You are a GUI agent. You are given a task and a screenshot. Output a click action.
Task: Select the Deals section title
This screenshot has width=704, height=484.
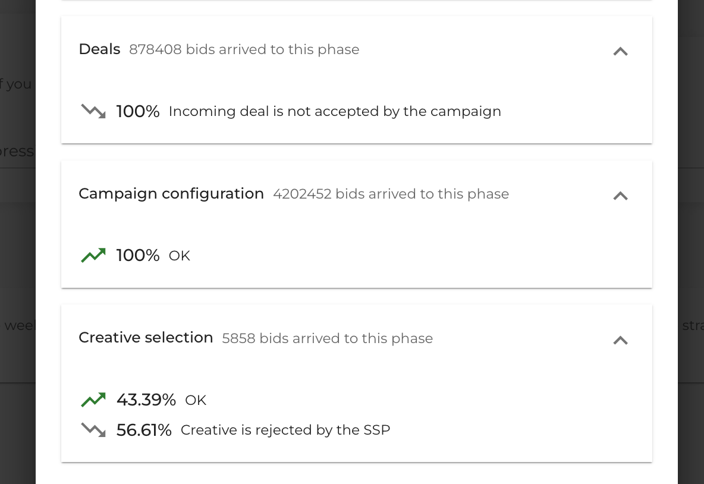click(x=99, y=49)
